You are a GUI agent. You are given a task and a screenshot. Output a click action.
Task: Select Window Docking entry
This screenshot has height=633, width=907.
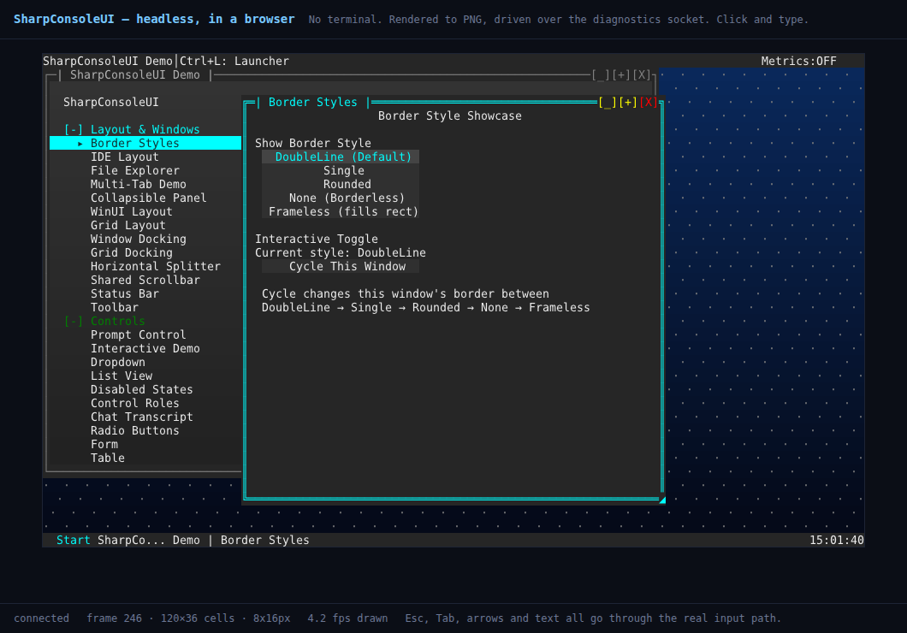(x=139, y=240)
